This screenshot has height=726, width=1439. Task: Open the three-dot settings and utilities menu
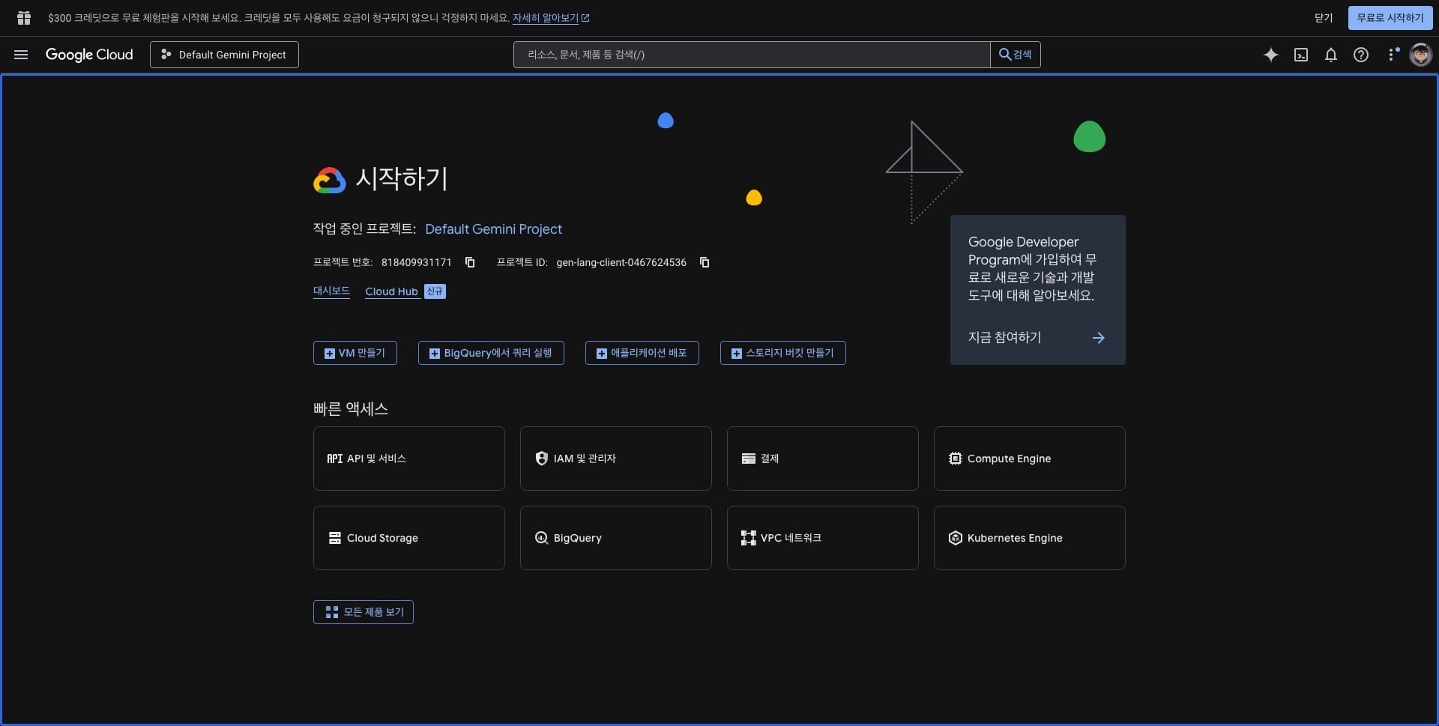pos(1392,55)
